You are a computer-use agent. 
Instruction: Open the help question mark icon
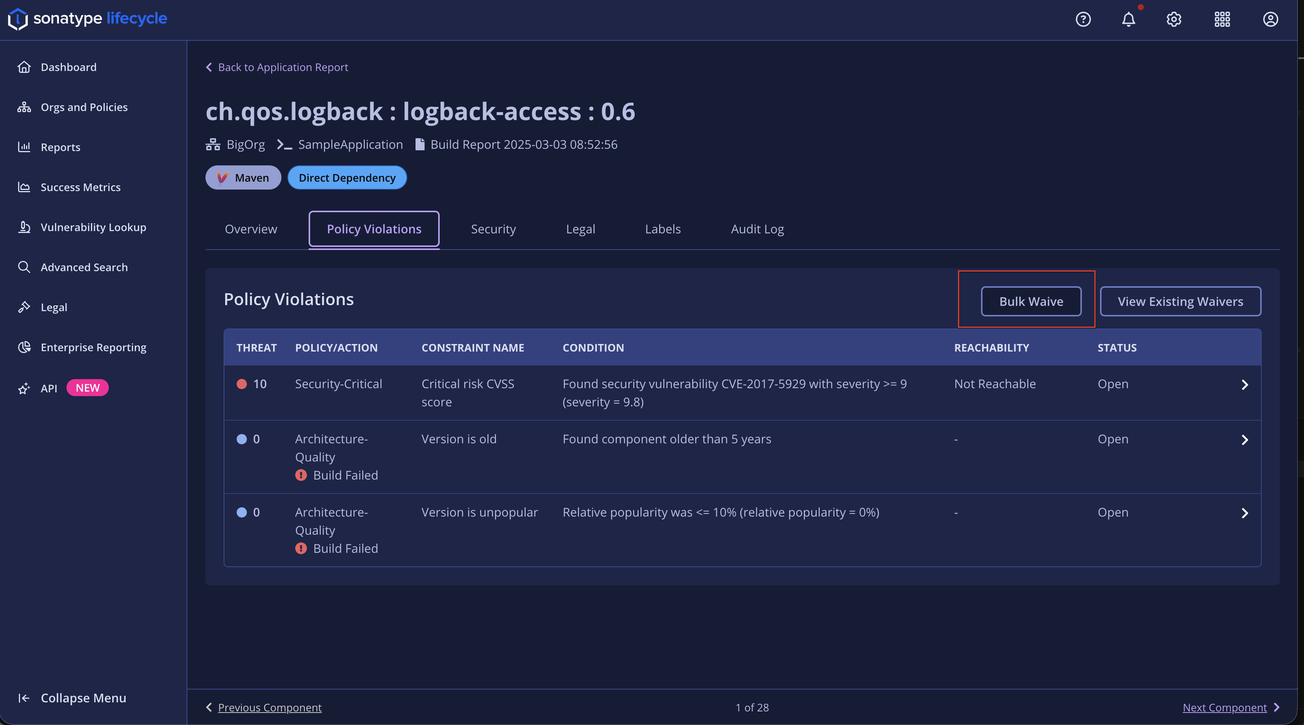[x=1083, y=19]
